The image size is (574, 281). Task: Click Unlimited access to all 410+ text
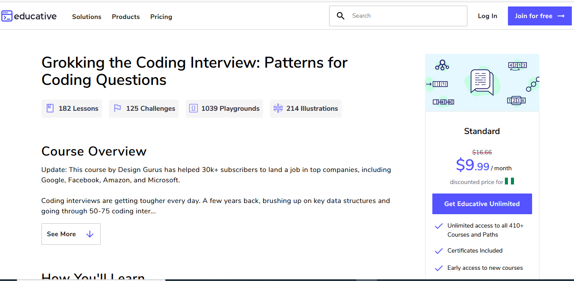tap(485, 230)
